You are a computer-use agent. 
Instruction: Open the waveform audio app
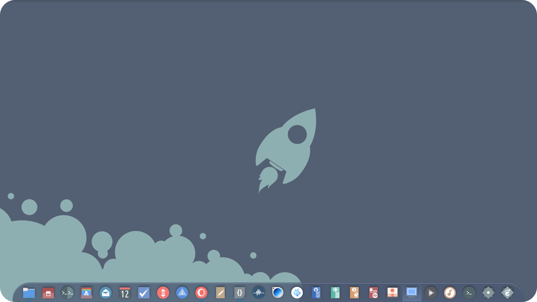pos(259,293)
